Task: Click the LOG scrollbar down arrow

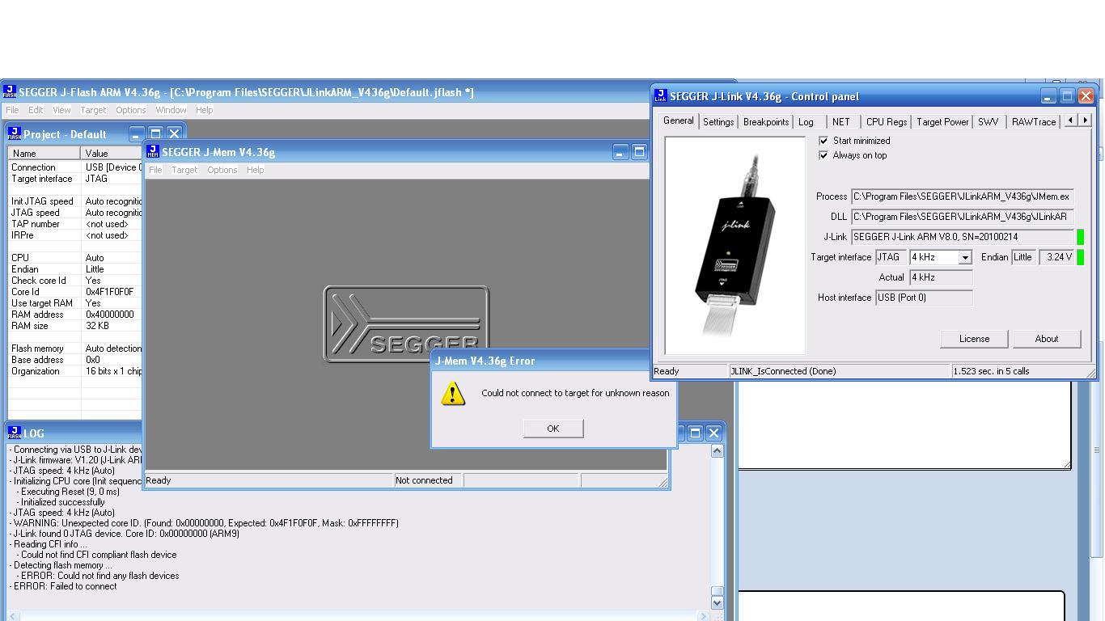Action: (x=717, y=602)
